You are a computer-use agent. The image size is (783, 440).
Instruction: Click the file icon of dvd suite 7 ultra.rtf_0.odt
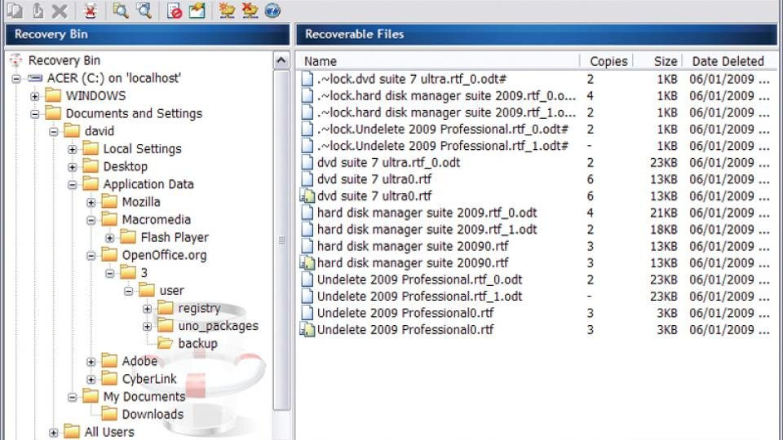(307, 163)
